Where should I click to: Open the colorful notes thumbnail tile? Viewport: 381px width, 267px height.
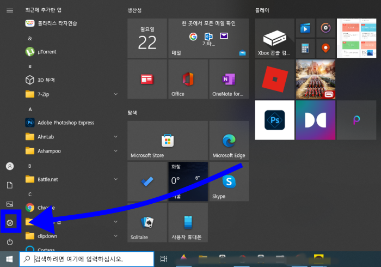(x=357, y=38)
